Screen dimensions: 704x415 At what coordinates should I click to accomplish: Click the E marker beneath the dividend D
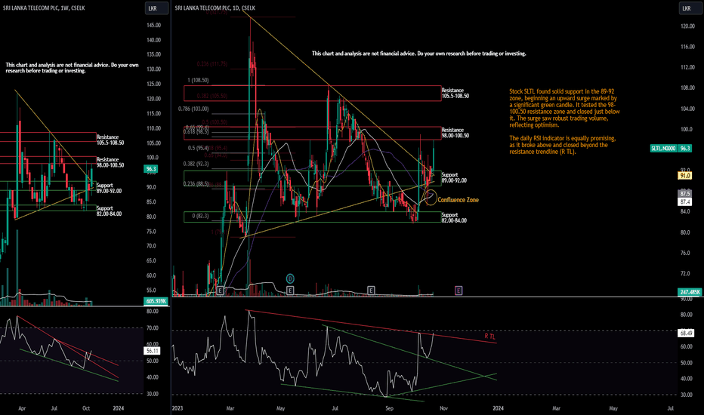(290, 290)
